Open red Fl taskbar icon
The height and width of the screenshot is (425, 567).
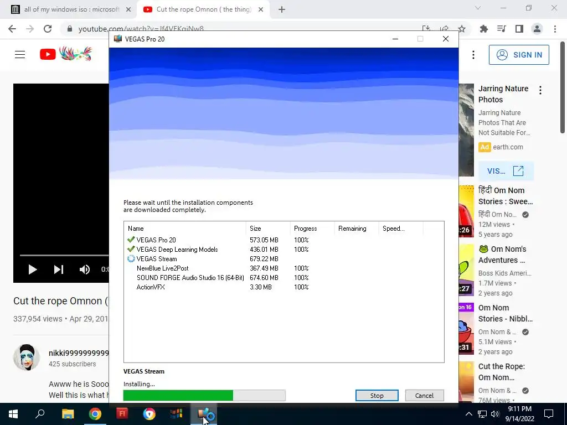point(122,414)
